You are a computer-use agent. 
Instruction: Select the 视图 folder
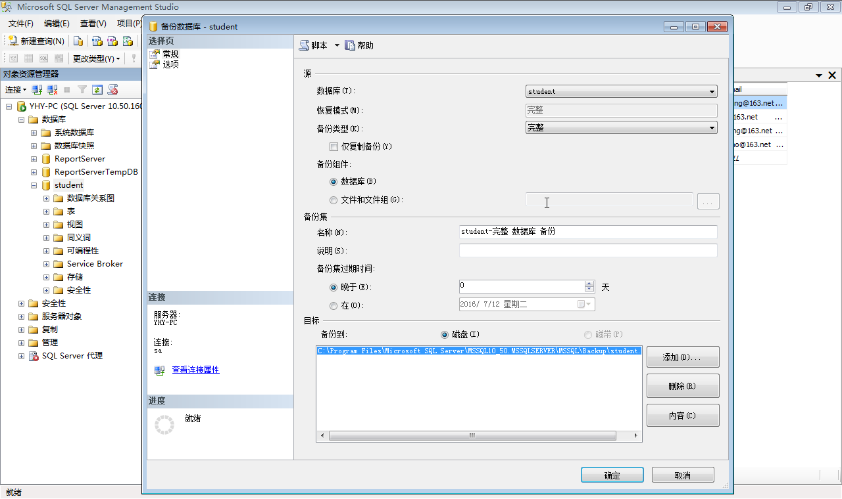point(74,225)
